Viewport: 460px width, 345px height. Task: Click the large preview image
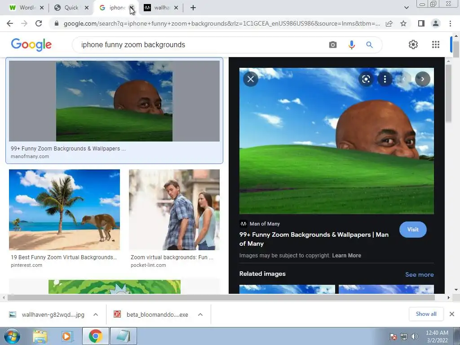[x=336, y=141]
